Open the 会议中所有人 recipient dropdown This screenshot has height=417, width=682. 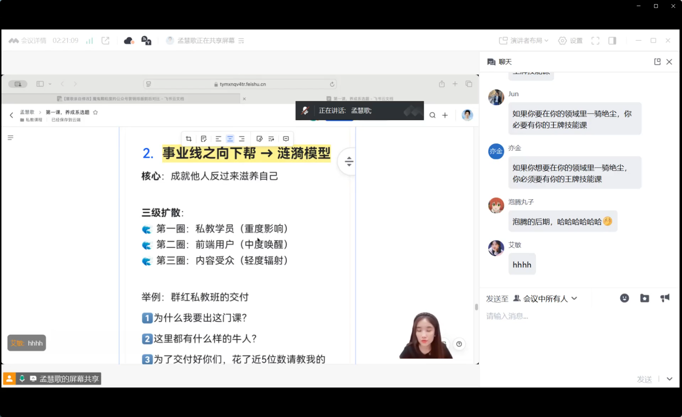[545, 299]
